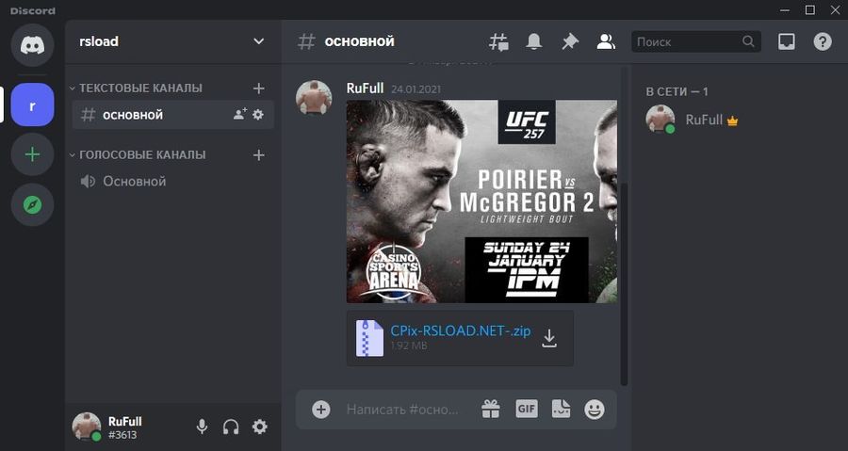The width and height of the screenshot is (848, 451).
Task: Edit основной channel settings gear
Action: point(258,115)
